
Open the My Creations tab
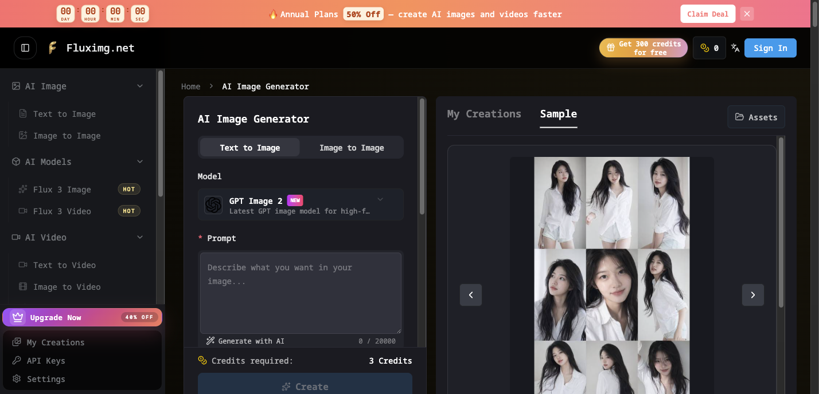click(x=484, y=114)
